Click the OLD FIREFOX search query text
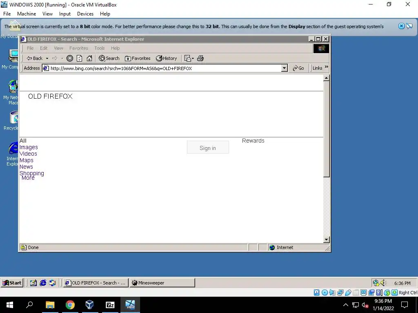418x313 pixels. pos(50,96)
